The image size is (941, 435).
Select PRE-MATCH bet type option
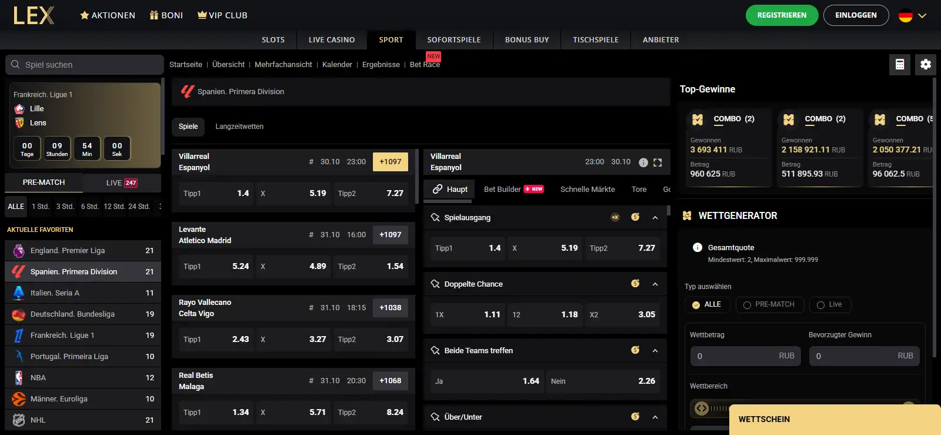coord(770,304)
